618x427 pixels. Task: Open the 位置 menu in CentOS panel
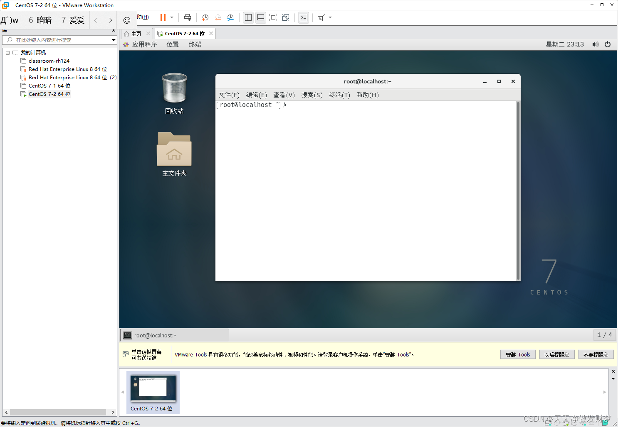tap(173, 44)
